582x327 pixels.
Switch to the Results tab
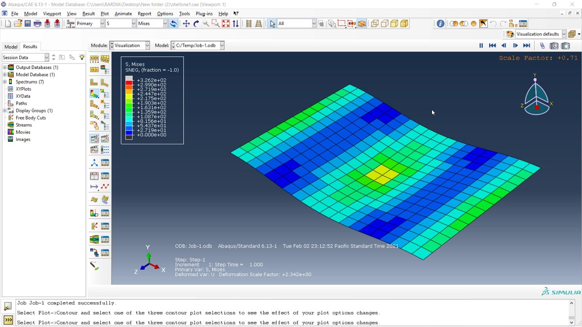(30, 46)
